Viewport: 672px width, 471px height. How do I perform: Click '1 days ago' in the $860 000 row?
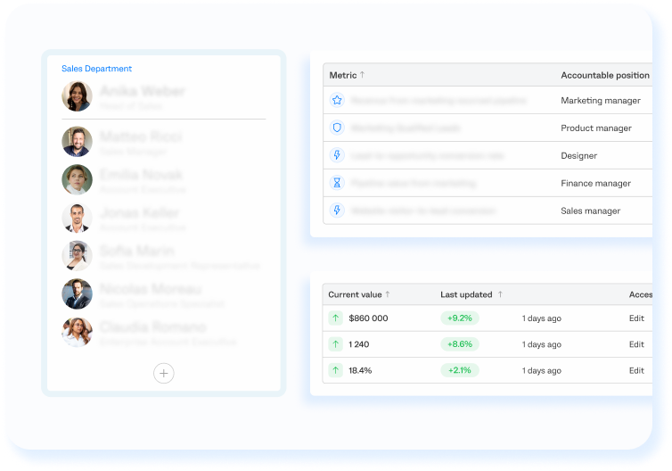point(542,318)
